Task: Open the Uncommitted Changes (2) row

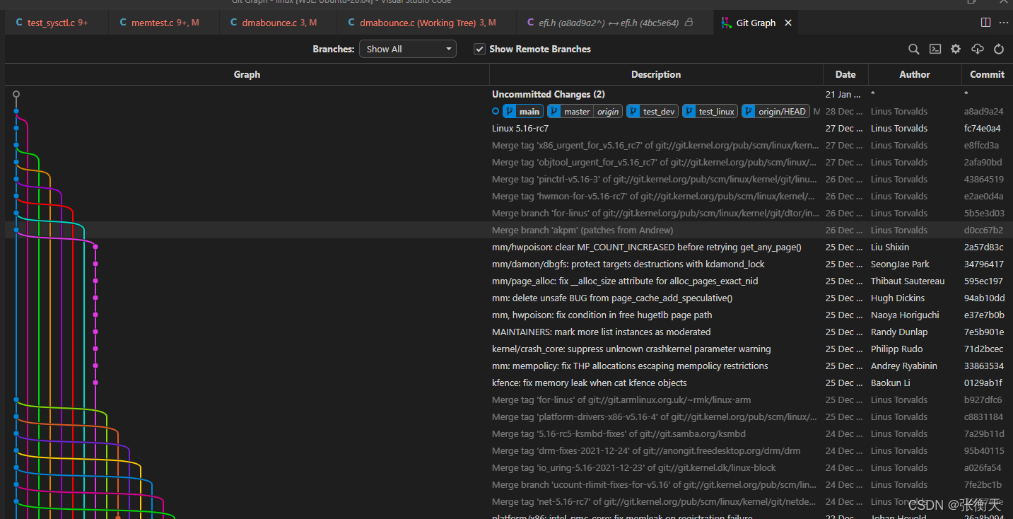Action: [508, 94]
